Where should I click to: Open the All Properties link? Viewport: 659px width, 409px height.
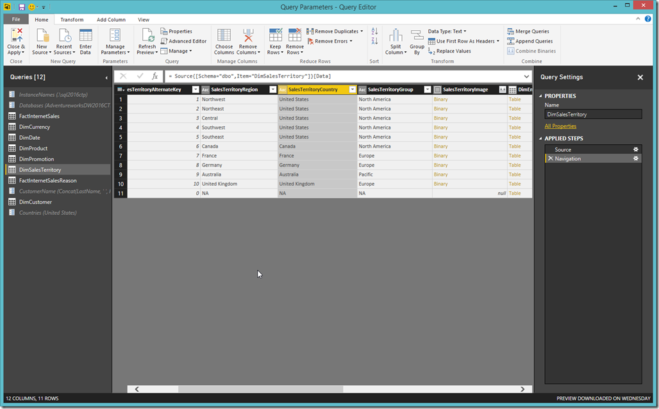pyautogui.click(x=560, y=126)
